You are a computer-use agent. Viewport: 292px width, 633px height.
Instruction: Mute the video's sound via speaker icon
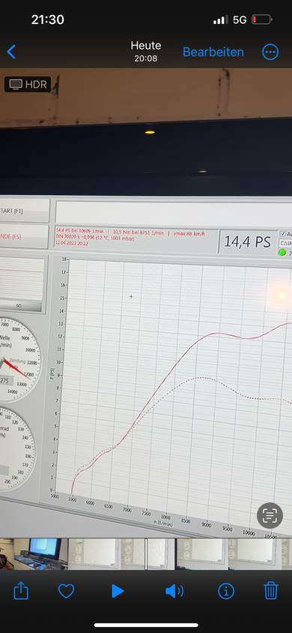point(174,592)
